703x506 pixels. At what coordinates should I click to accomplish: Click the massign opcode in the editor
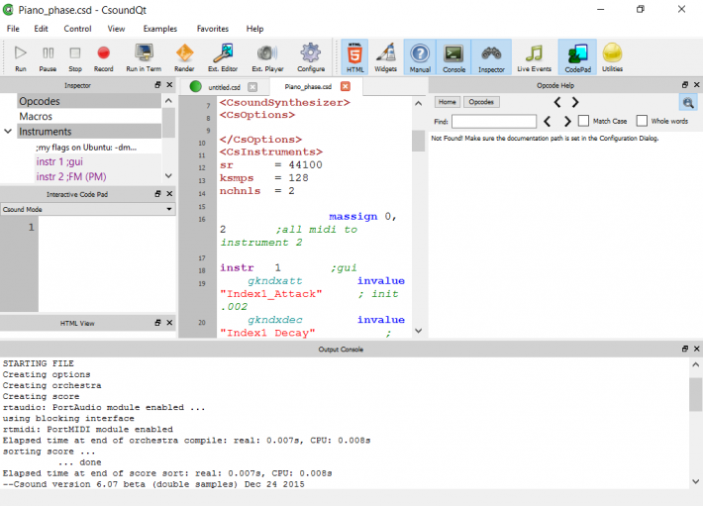click(x=352, y=217)
